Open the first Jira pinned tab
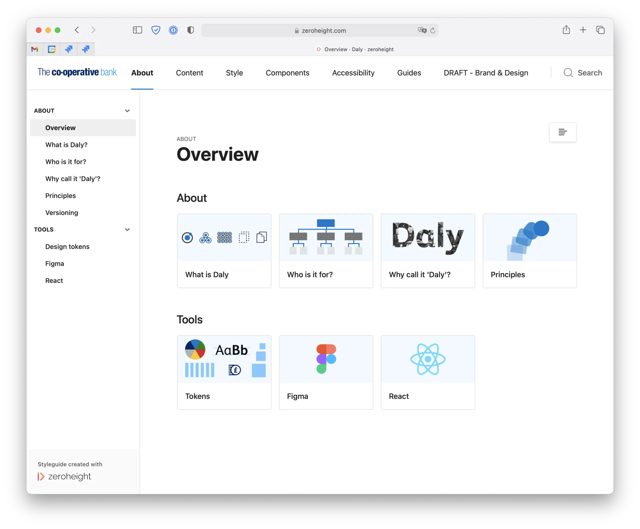 click(x=69, y=49)
